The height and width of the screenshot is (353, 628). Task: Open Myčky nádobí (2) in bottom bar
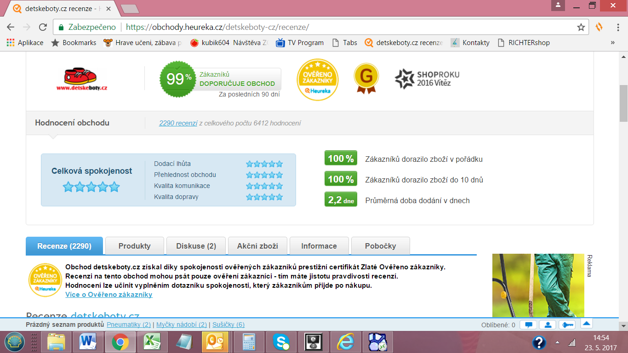[x=182, y=325]
